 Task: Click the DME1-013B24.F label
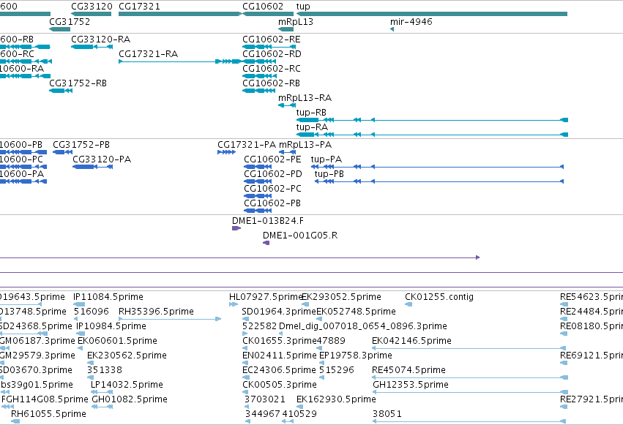268,221
